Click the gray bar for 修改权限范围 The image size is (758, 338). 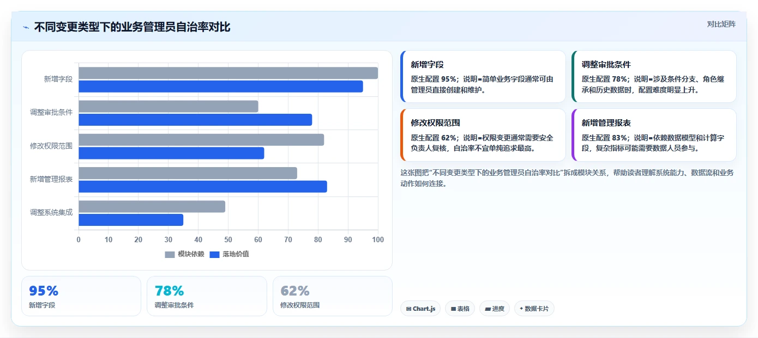pyautogui.click(x=201, y=140)
